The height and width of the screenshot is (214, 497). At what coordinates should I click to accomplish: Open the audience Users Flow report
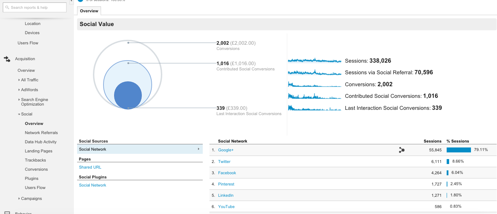[x=28, y=43]
